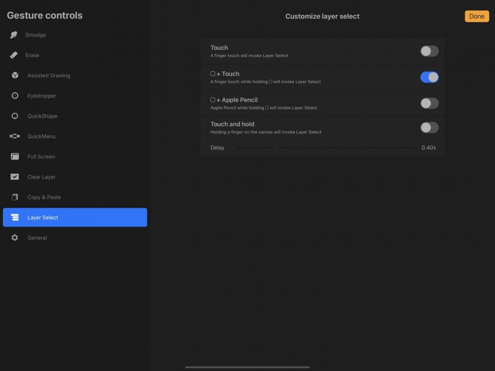This screenshot has height=371, width=495.
Task: Turn on Touch and hold
Action: (429, 127)
